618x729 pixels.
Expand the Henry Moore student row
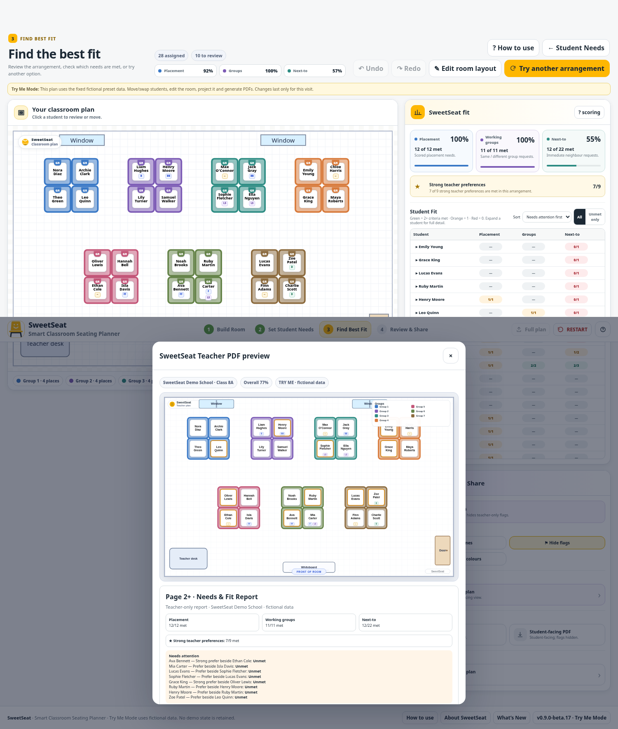coord(508,300)
